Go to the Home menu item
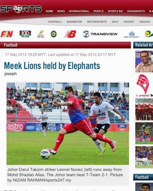 (49, 11)
